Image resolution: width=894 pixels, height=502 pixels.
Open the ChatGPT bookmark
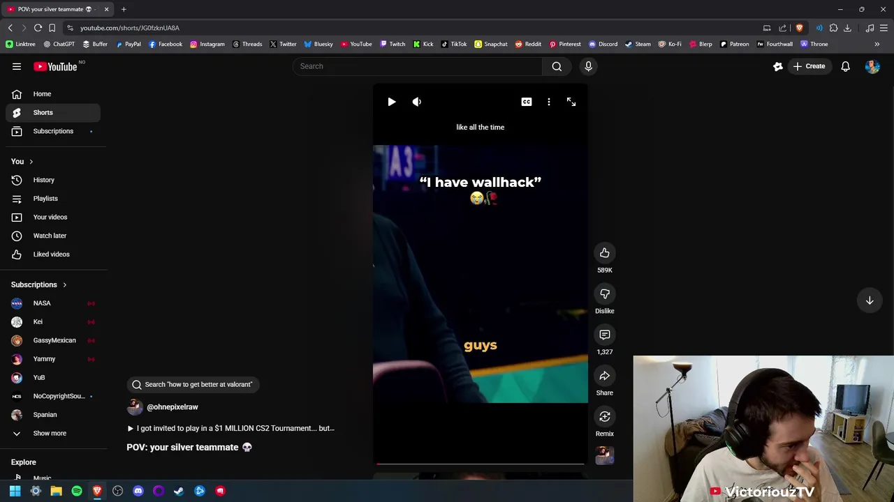[x=59, y=44]
